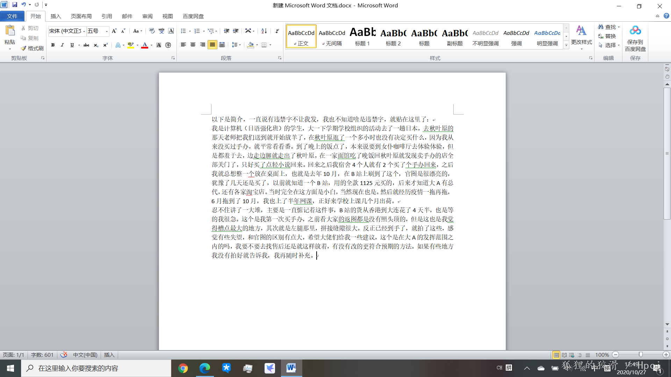Viewport: 671px width, 377px height.
Task: Open the 插入 ribbon tab
Action: pyautogui.click(x=56, y=16)
